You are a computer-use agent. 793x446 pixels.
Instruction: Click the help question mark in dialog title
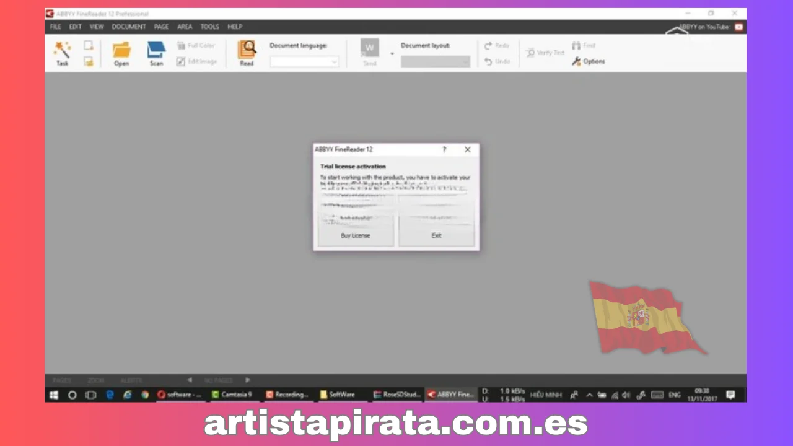[444, 149]
